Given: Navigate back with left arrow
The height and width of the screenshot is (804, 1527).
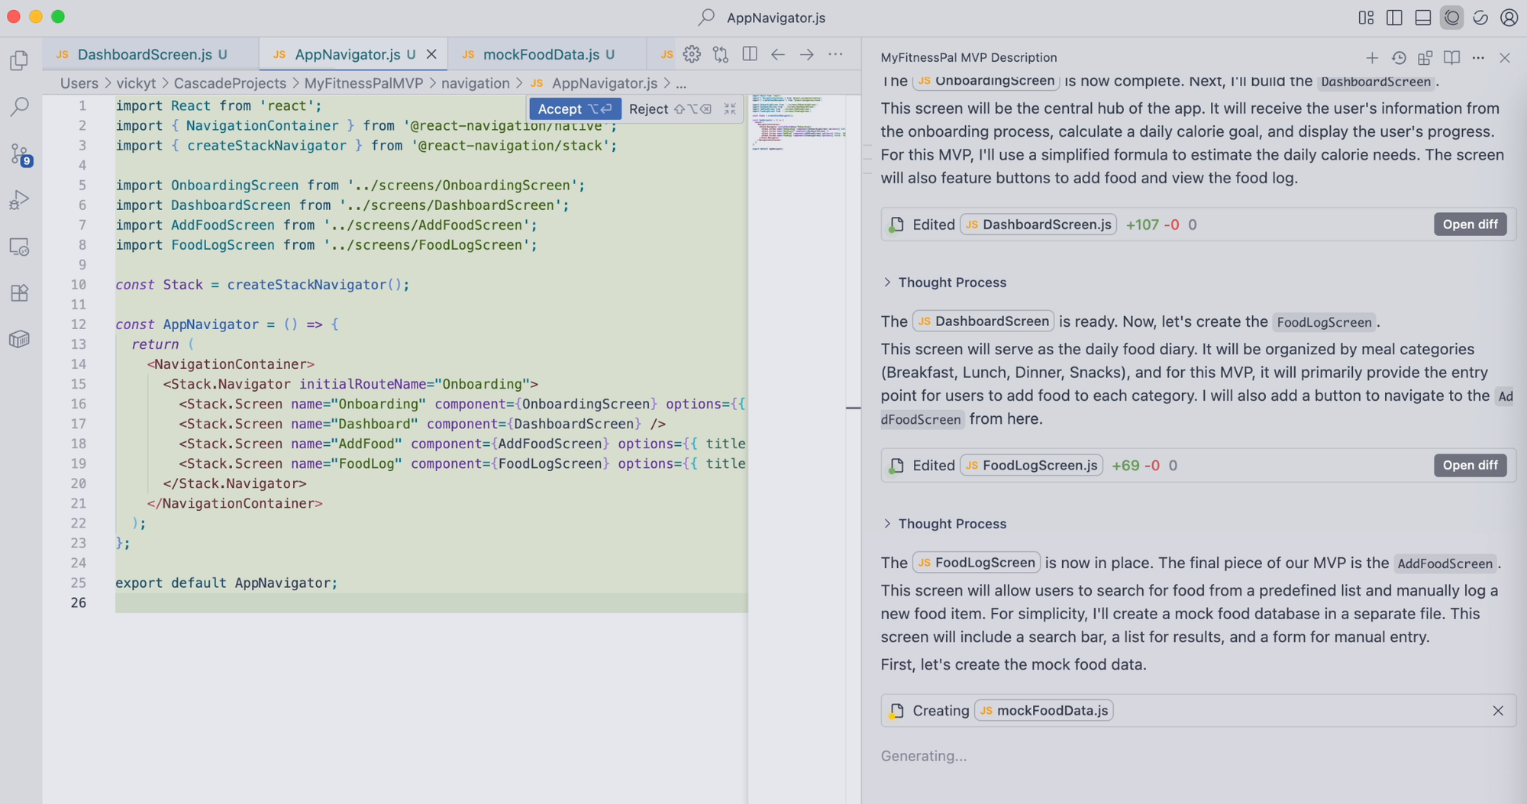Looking at the screenshot, I should (778, 54).
